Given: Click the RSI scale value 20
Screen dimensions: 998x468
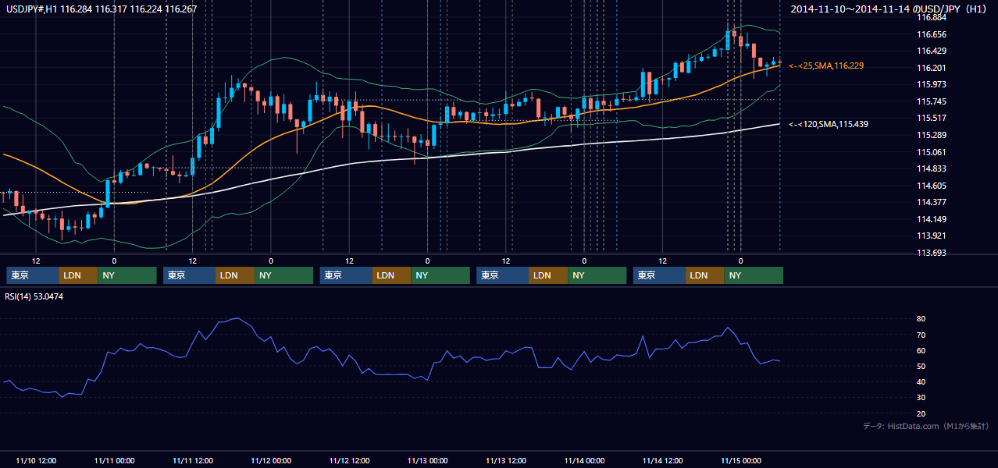Looking at the screenshot, I should [921, 413].
